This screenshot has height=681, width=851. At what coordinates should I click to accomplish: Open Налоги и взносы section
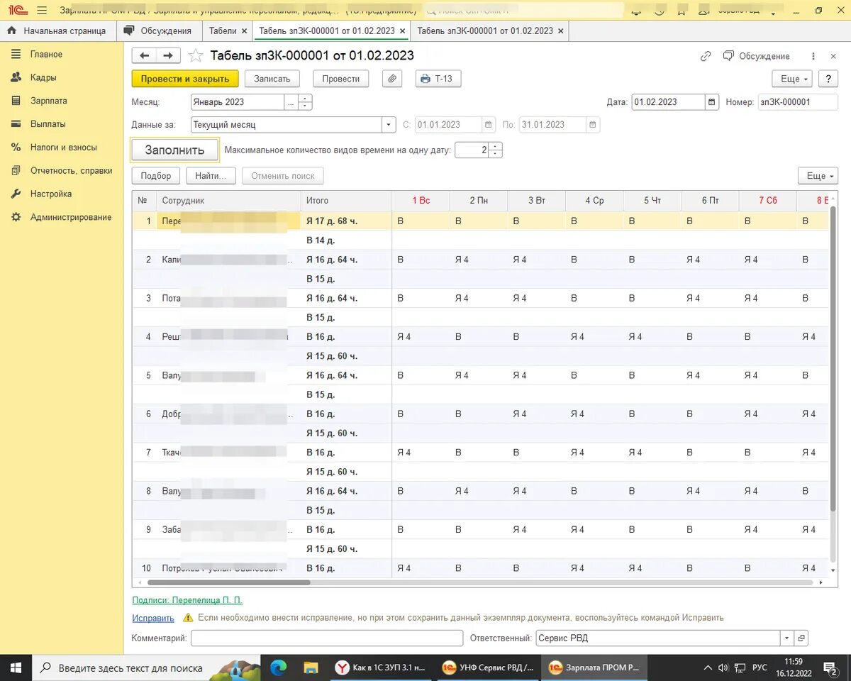63,148
